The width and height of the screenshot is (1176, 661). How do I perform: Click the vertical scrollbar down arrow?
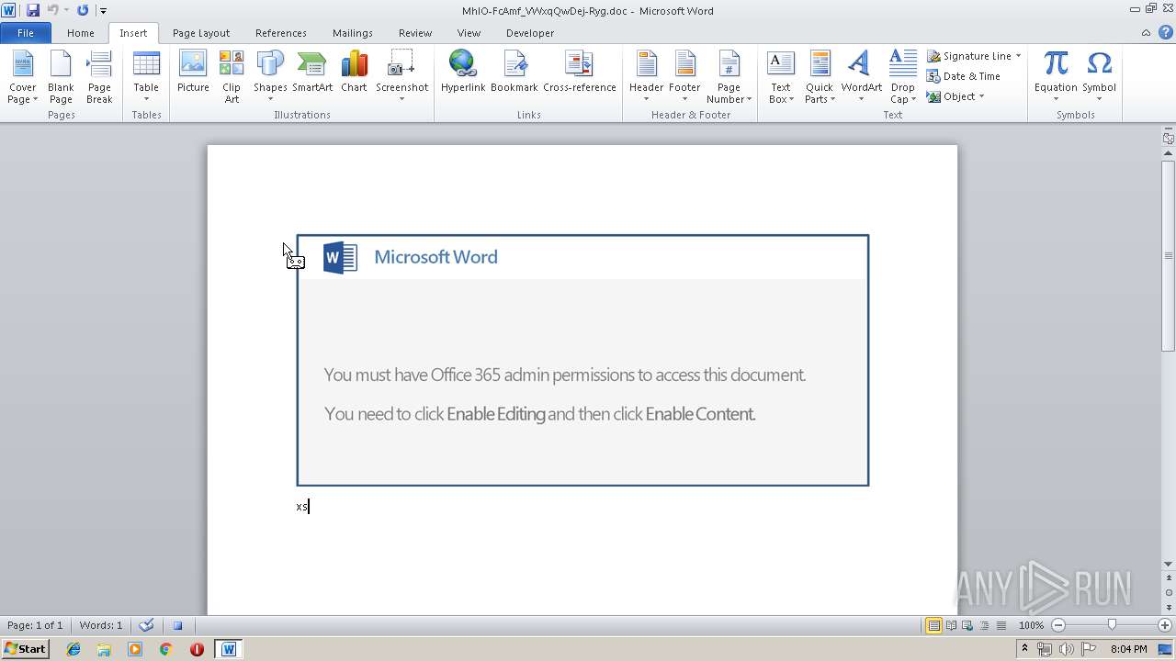(x=1168, y=564)
